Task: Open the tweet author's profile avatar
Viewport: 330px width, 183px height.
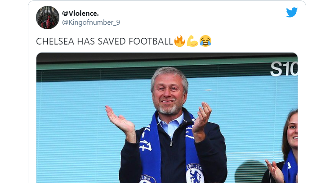Action: click(x=47, y=18)
